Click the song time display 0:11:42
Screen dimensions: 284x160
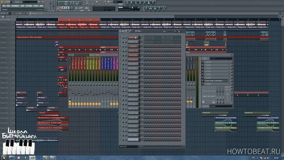point(69,3)
